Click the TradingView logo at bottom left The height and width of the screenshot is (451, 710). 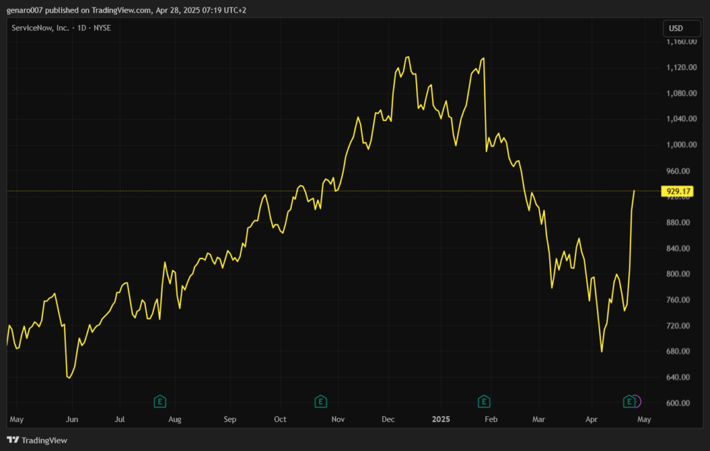(x=37, y=440)
